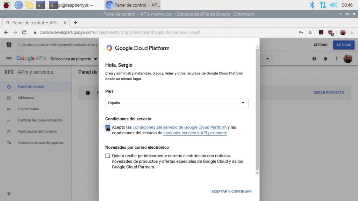Toggle the Acepto las condiciones checkbox
This screenshot has height=201, width=358.
tap(108, 127)
